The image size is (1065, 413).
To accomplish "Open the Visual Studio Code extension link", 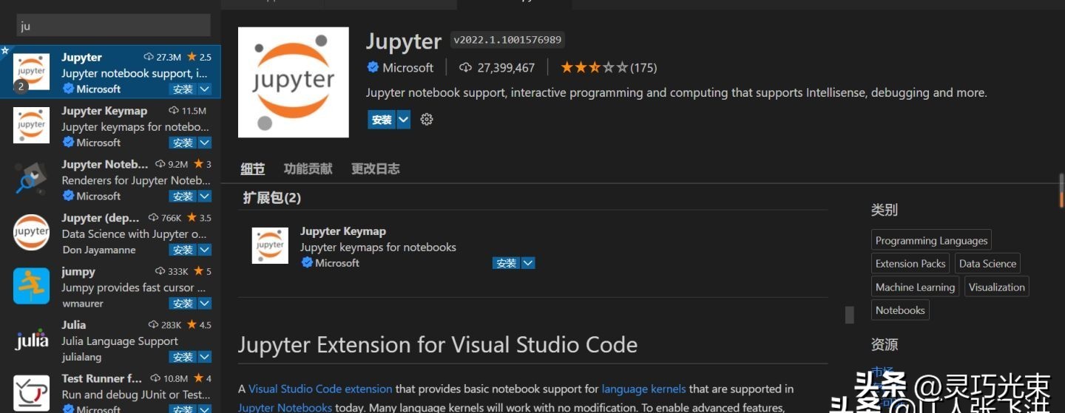I will click(x=320, y=389).
